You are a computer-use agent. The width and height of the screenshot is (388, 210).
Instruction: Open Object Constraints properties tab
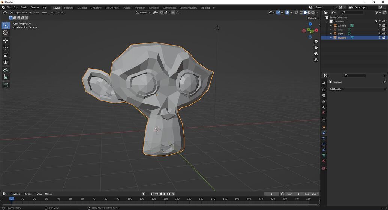(324, 150)
